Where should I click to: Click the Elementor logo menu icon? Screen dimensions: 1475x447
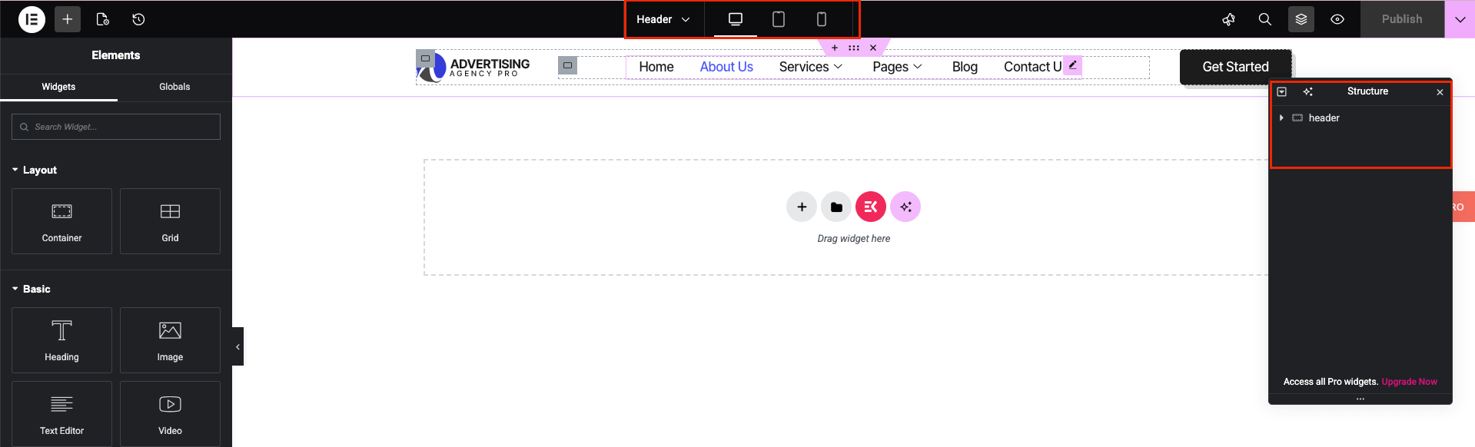point(32,19)
